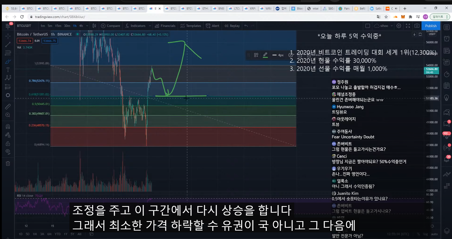Screen dimensions: 452x239
Task: Open the notifications bell in right sidebar
Action: tap(447, 159)
